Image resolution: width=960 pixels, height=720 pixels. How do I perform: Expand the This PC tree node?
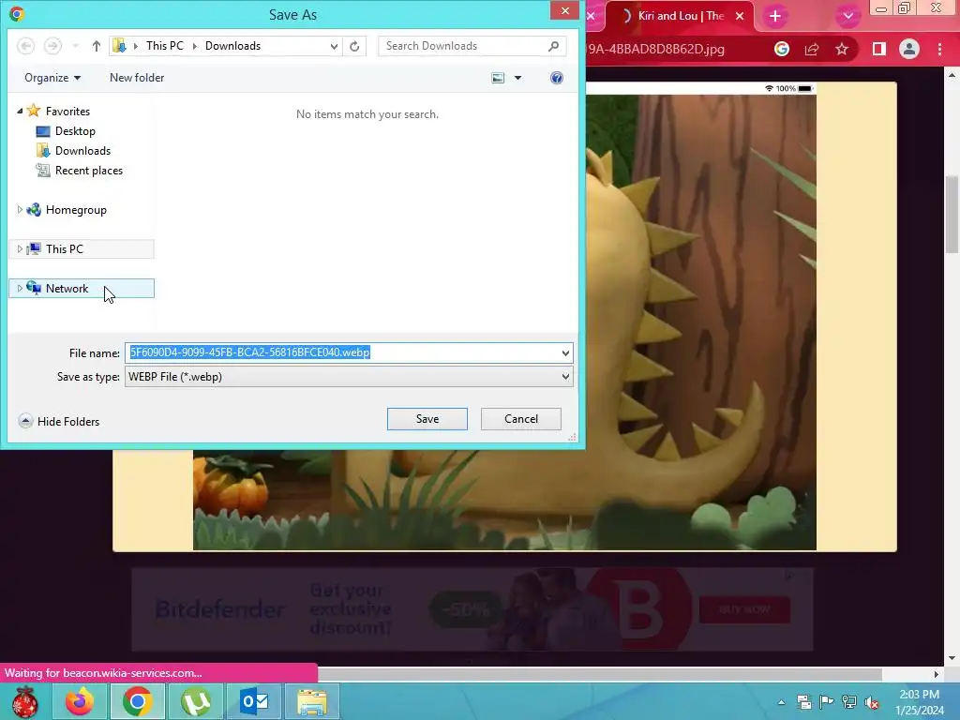click(x=20, y=249)
